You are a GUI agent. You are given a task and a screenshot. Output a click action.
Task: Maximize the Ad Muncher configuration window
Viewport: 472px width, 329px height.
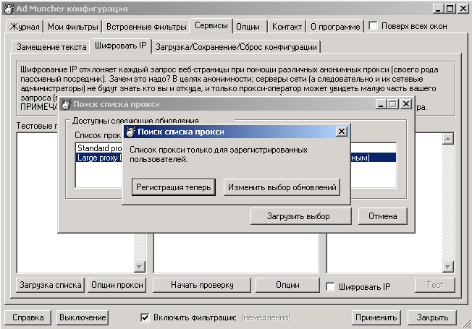[450, 9]
